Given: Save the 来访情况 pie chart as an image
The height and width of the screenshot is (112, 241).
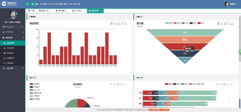Looking at the screenshot, I should 124,84.
